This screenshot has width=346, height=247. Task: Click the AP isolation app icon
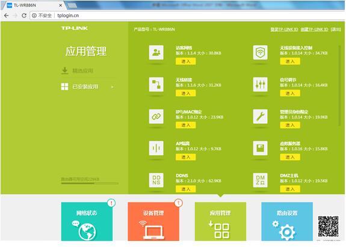click(x=156, y=148)
